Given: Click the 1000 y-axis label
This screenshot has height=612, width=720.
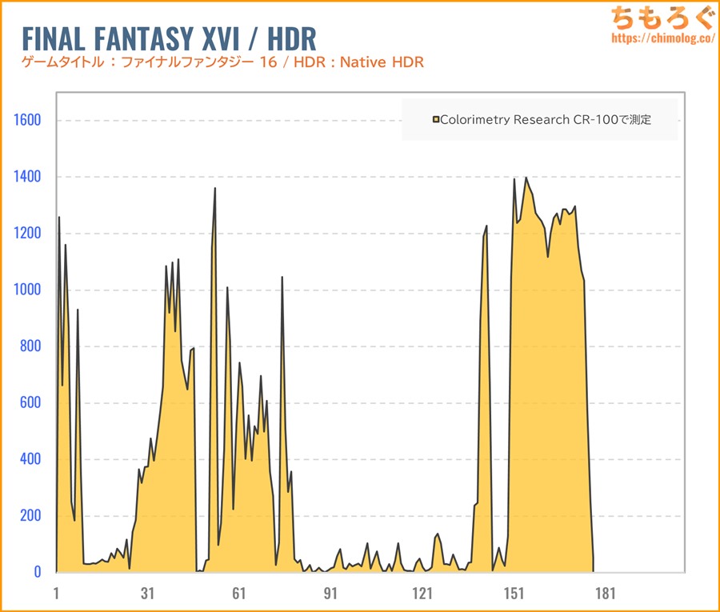Looking at the screenshot, I should tap(25, 290).
